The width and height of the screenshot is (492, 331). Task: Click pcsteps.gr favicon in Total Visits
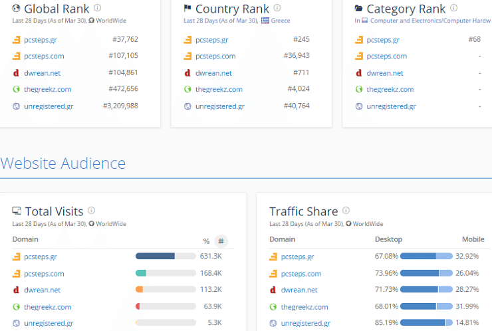coord(17,257)
